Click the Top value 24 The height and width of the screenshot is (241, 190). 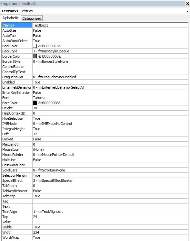(x=110, y=217)
